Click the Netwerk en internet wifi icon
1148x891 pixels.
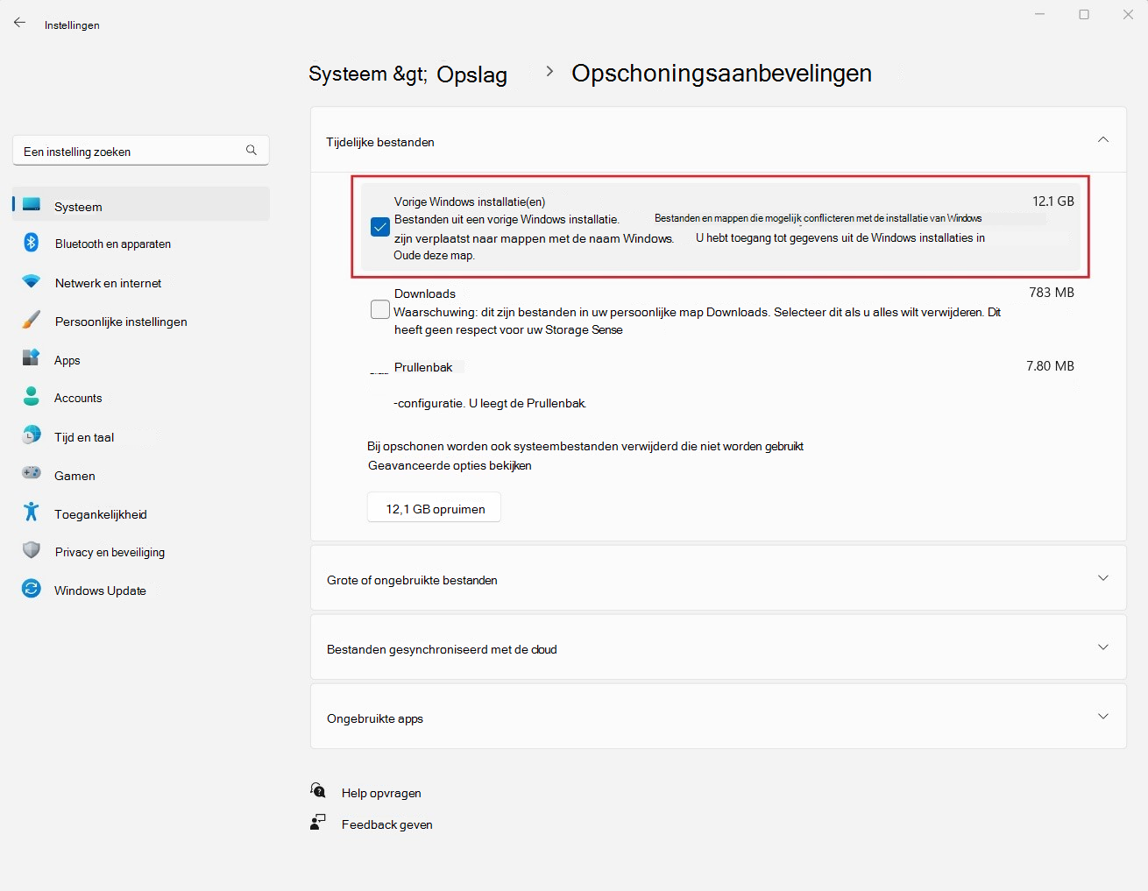click(31, 282)
